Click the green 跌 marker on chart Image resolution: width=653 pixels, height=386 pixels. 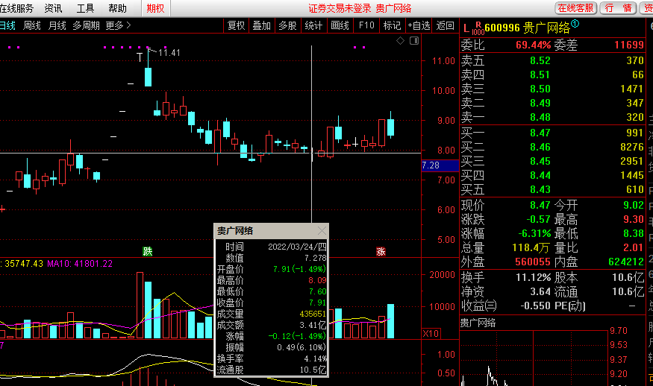click(148, 252)
